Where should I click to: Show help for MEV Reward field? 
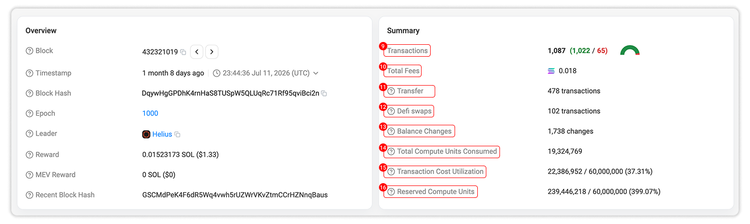pyautogui.click(x=30, y=175)
